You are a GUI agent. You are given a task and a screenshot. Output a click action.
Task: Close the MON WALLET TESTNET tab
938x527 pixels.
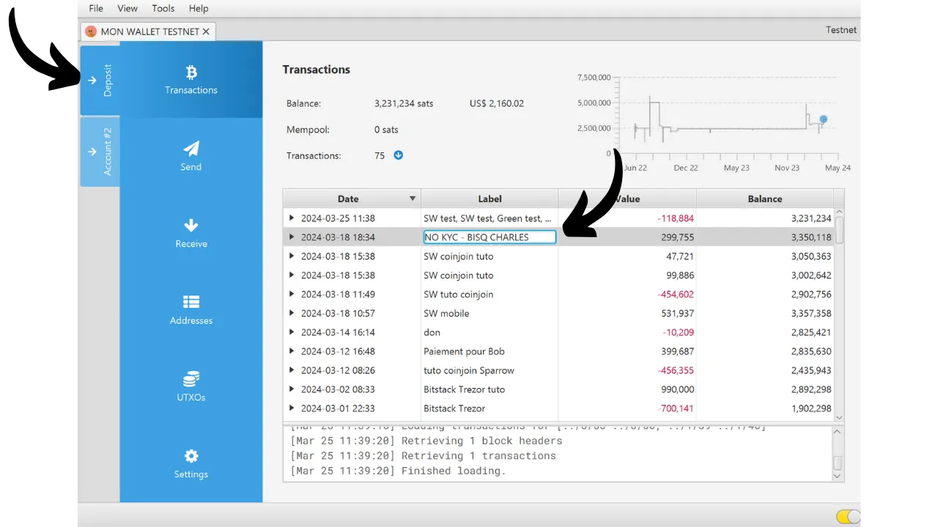(x=206, y=31)
